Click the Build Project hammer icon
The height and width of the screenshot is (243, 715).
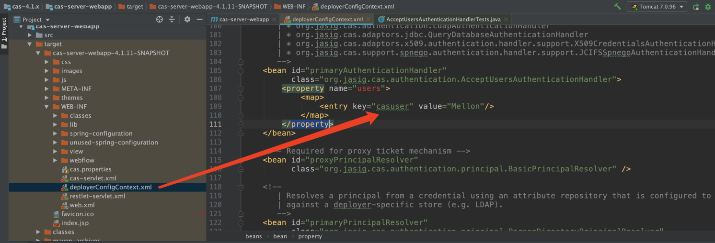[617, 7]
